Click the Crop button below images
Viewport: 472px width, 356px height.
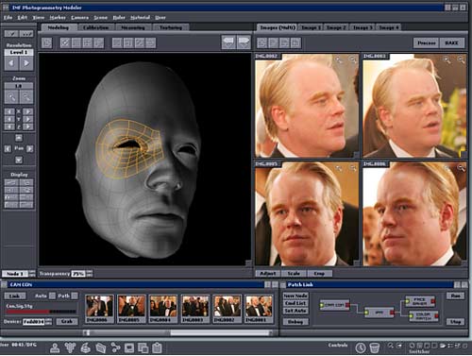tap(319, 274)
